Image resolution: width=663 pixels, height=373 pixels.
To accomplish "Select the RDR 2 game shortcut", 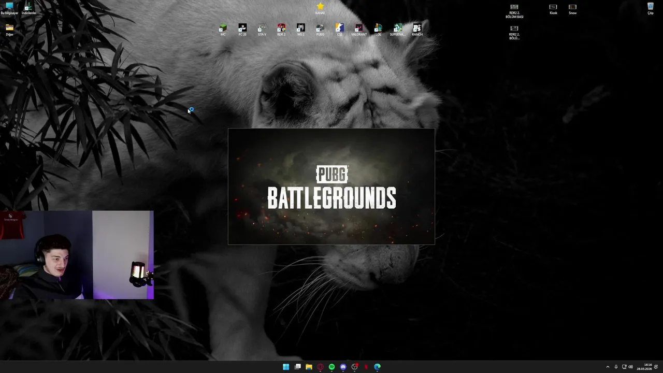I will pos(281,30).
